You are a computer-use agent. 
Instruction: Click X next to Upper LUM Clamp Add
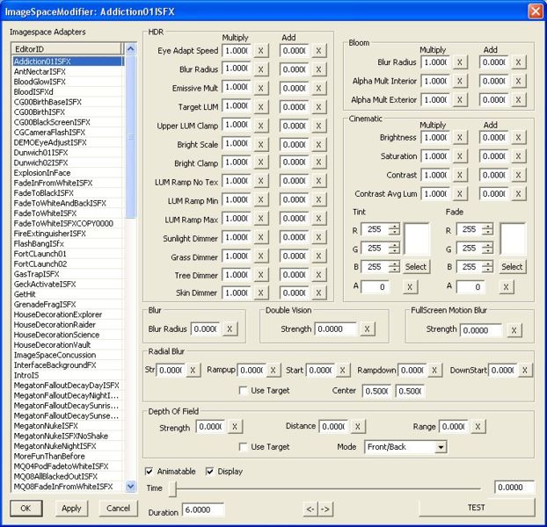pyautogui.click(x=318, y=126)
